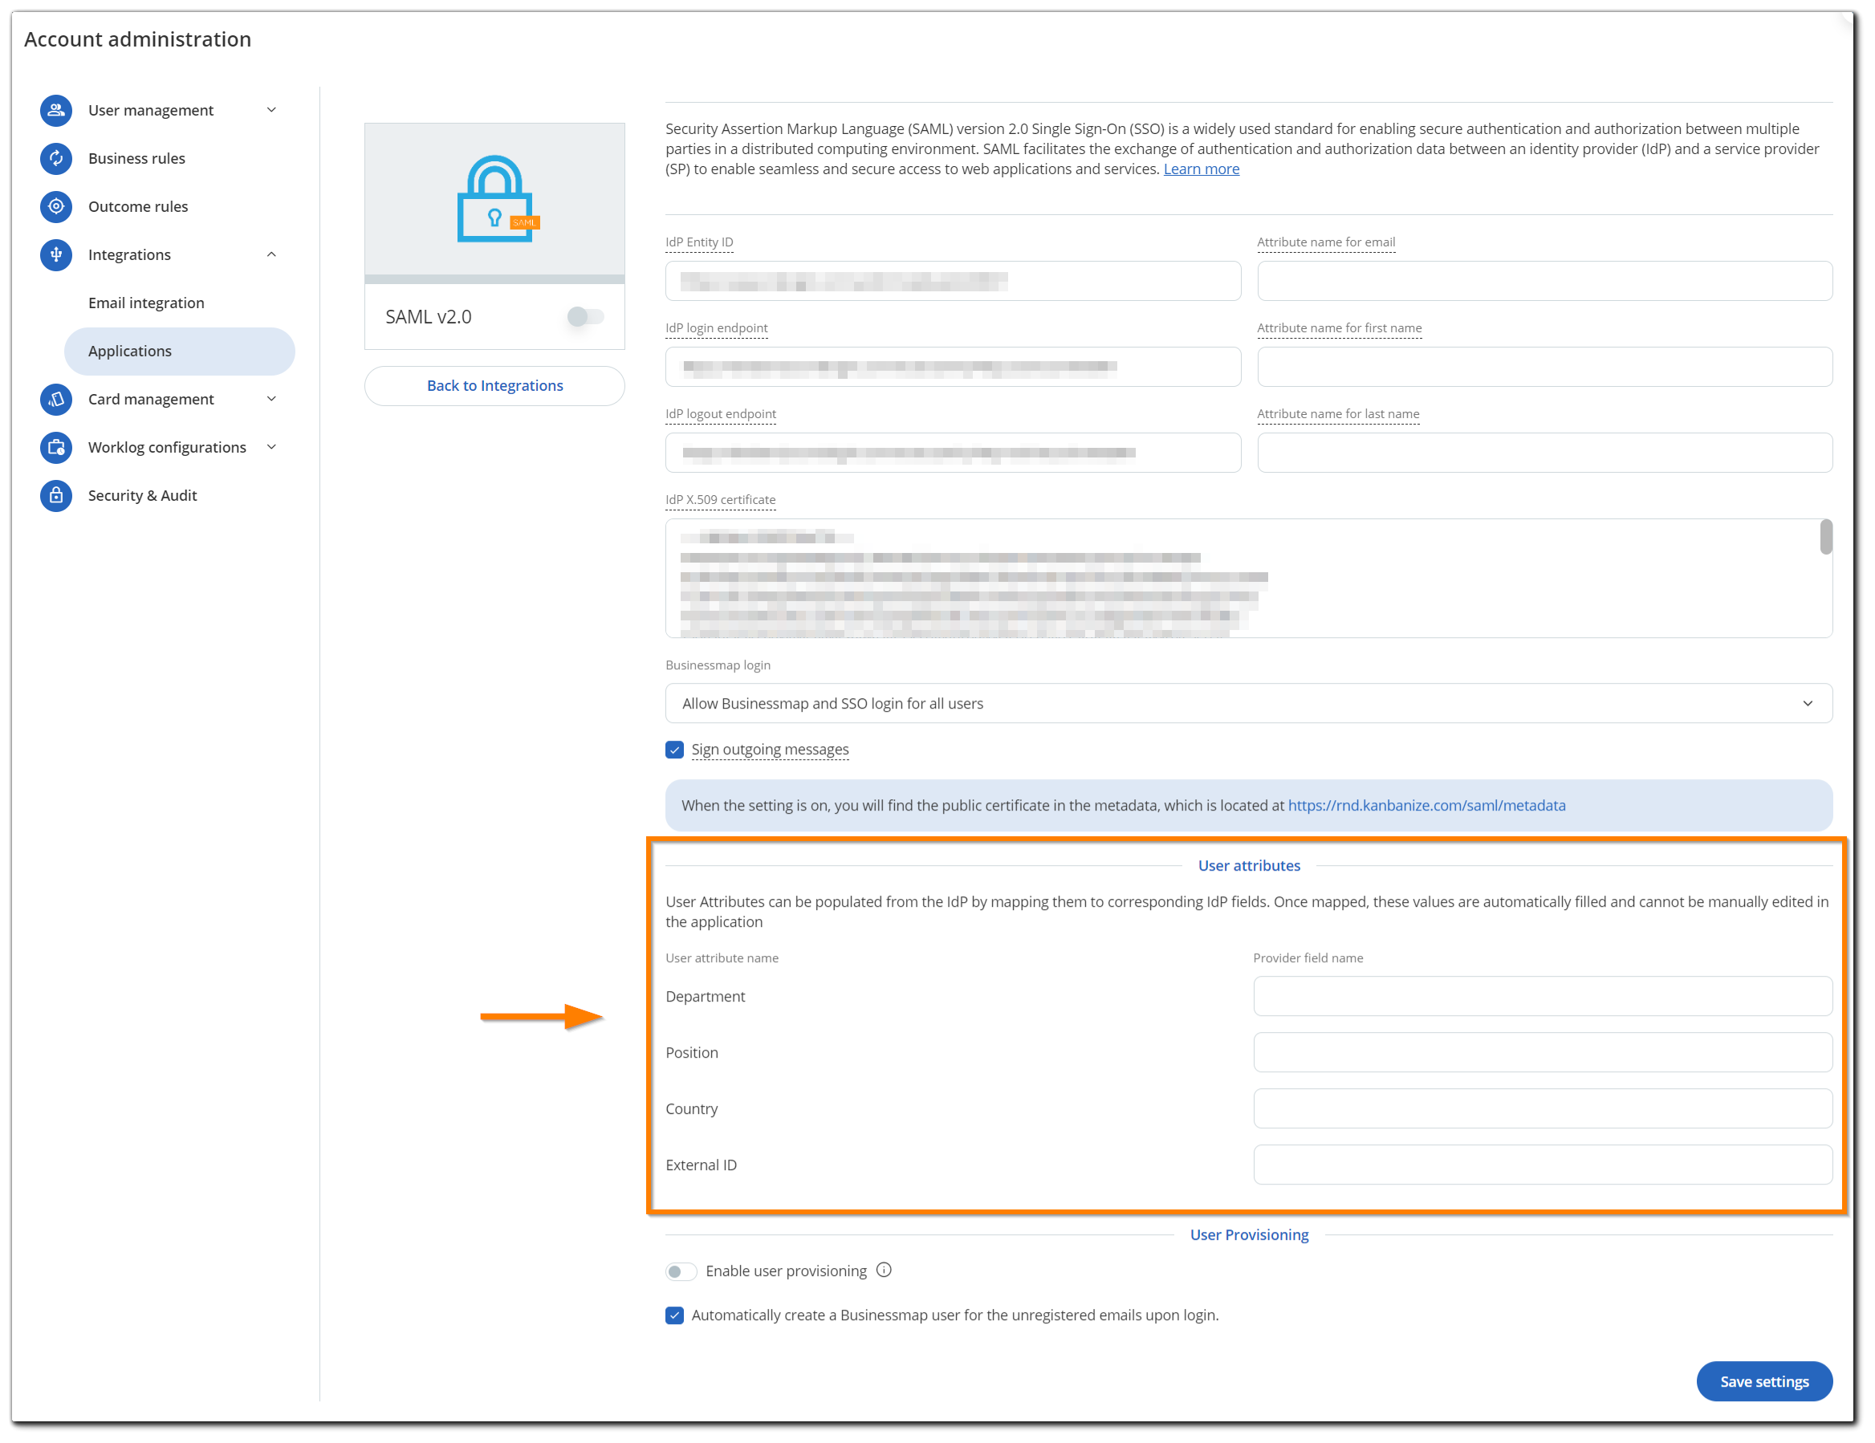
Task: Click the Attribute name for last name label
Action: click(x=1337, y=414)
